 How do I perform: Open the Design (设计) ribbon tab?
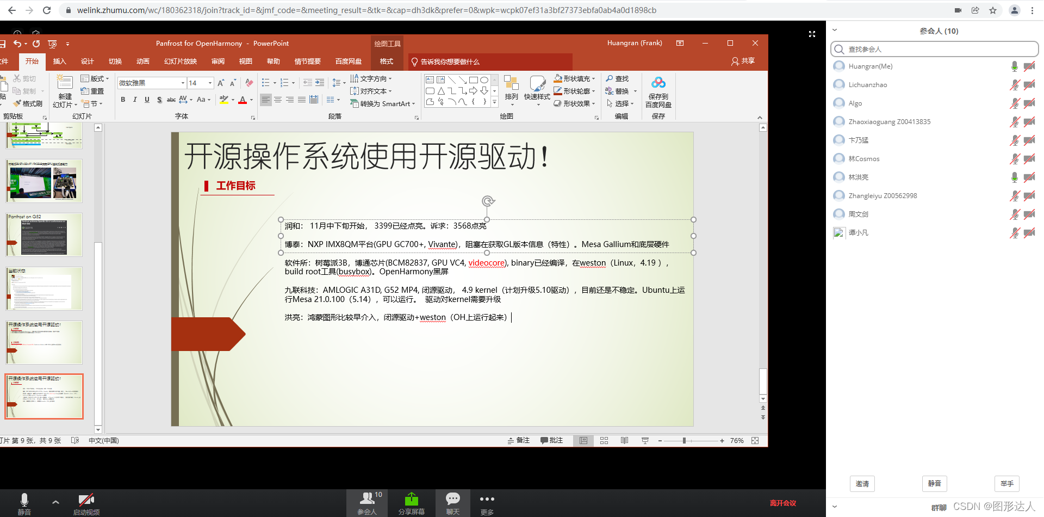tap(87, 61)
